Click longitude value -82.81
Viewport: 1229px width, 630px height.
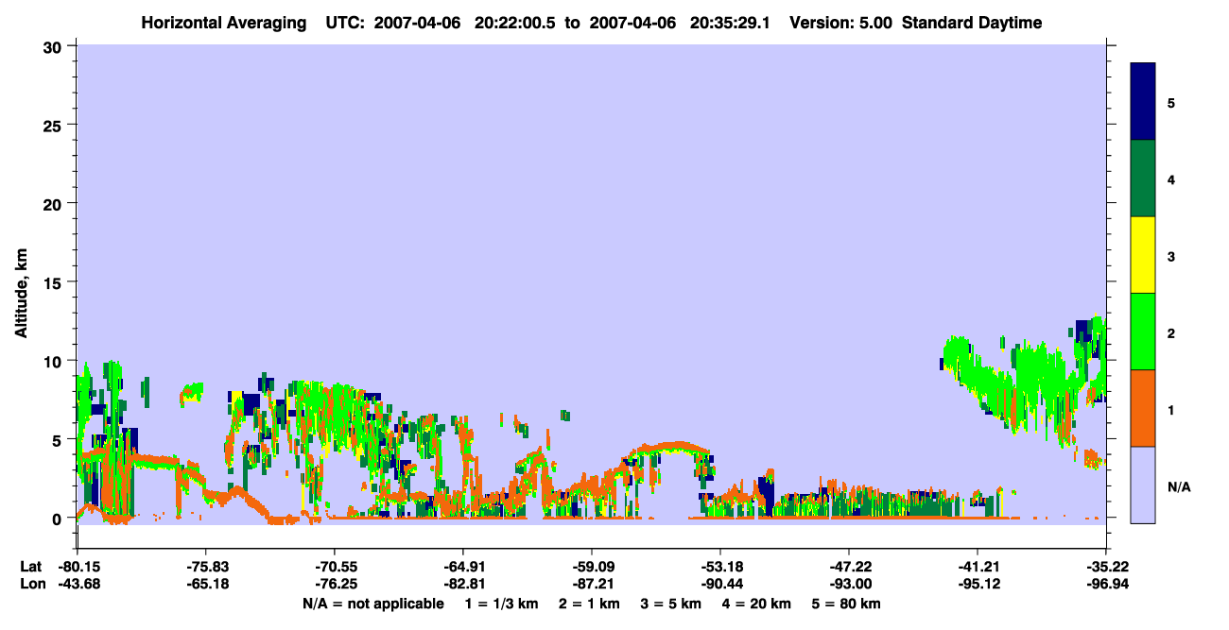[463, 584]
